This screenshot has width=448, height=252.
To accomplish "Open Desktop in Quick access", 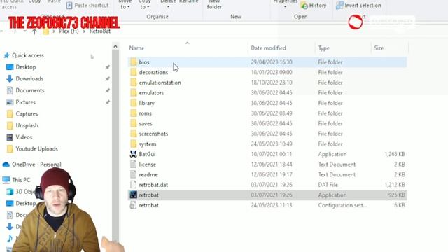I will click(26, 67).
